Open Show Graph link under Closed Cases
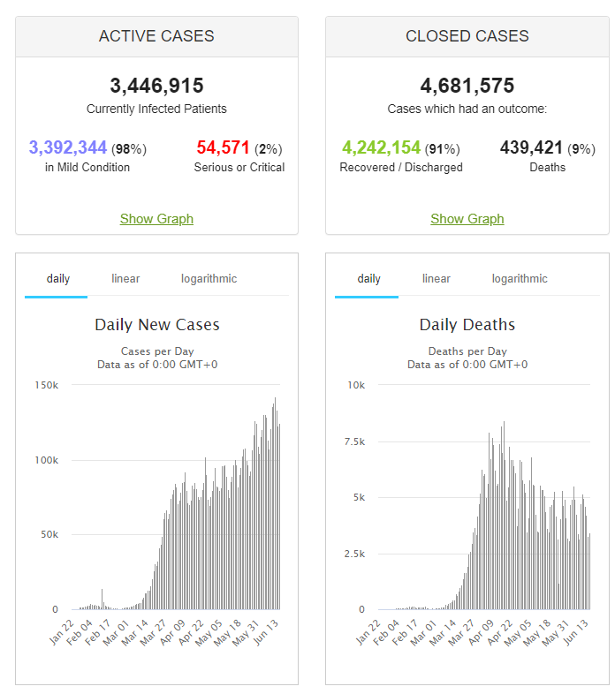 (467, 219)
